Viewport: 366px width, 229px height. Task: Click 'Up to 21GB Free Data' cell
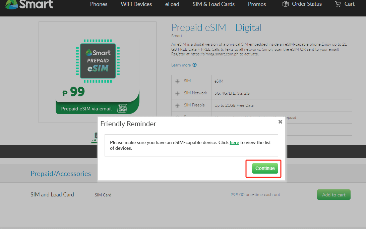point(282,105)
